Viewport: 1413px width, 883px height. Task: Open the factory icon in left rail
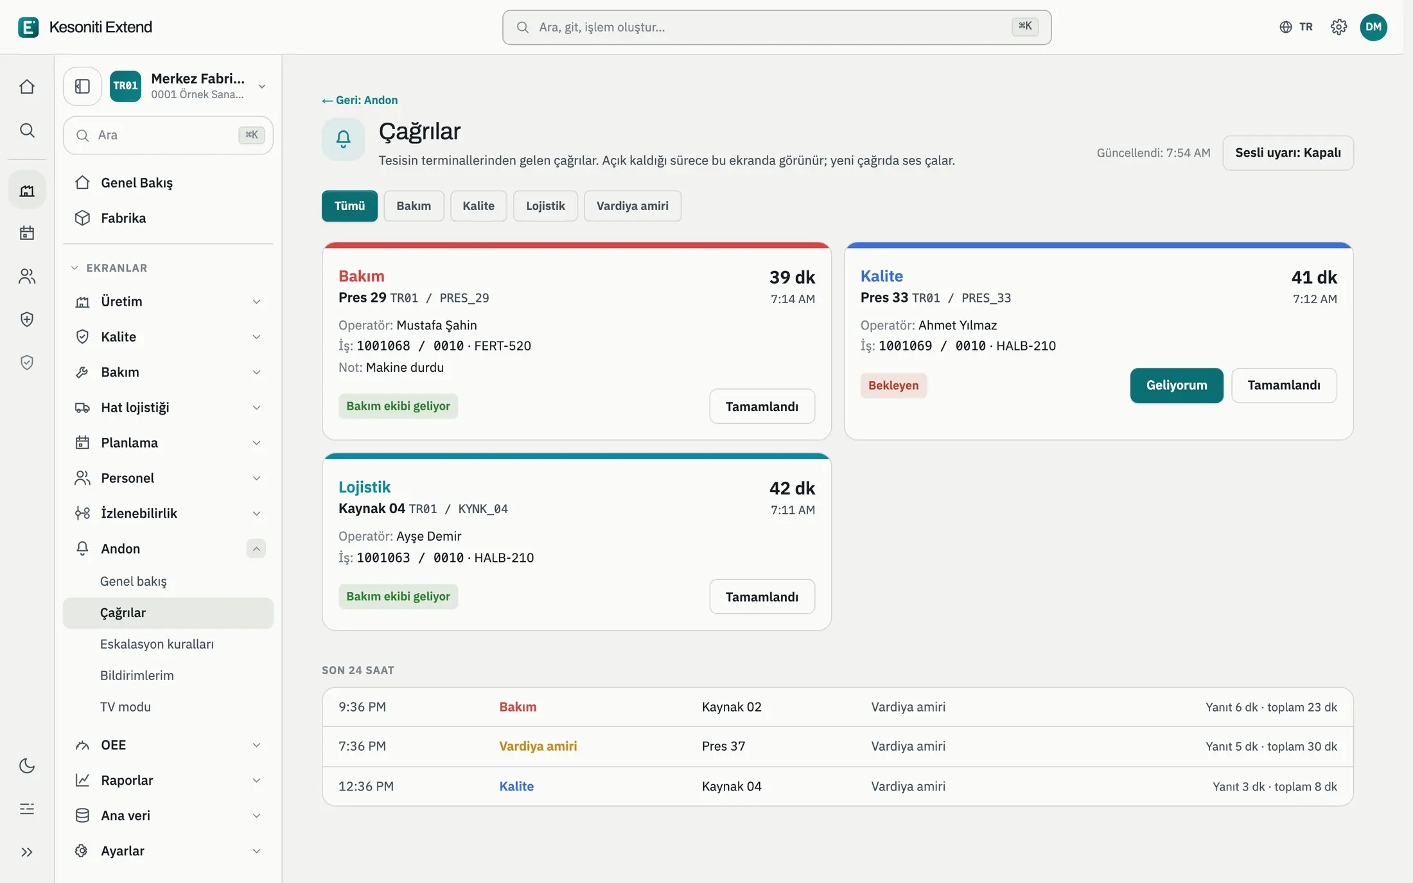pyautogui.click(x=27, y=190)
